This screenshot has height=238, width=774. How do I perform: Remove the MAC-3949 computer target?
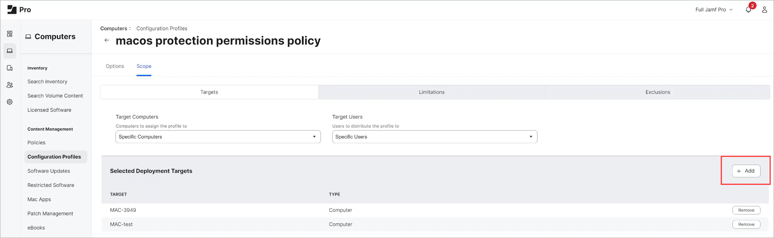coord(746,210)
